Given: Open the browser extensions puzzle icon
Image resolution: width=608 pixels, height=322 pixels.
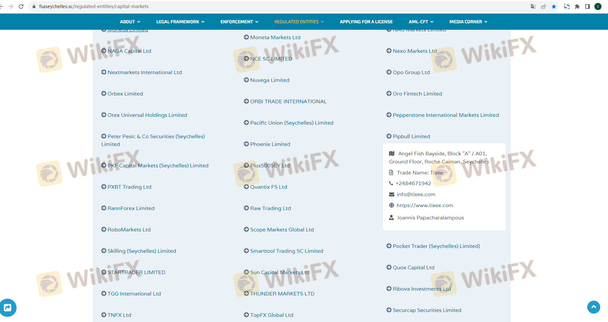Looking at the screenshot, I should tap(577, 6).
